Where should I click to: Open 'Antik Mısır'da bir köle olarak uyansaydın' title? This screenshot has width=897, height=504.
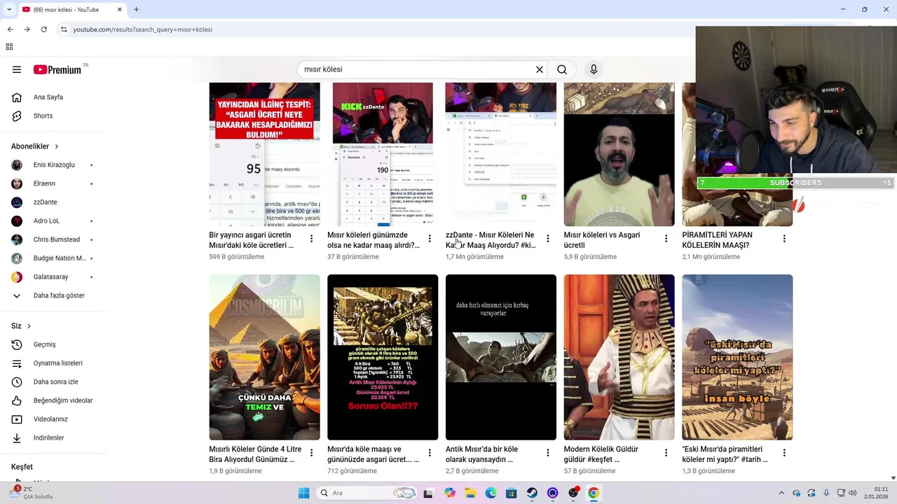coord(481,454)
